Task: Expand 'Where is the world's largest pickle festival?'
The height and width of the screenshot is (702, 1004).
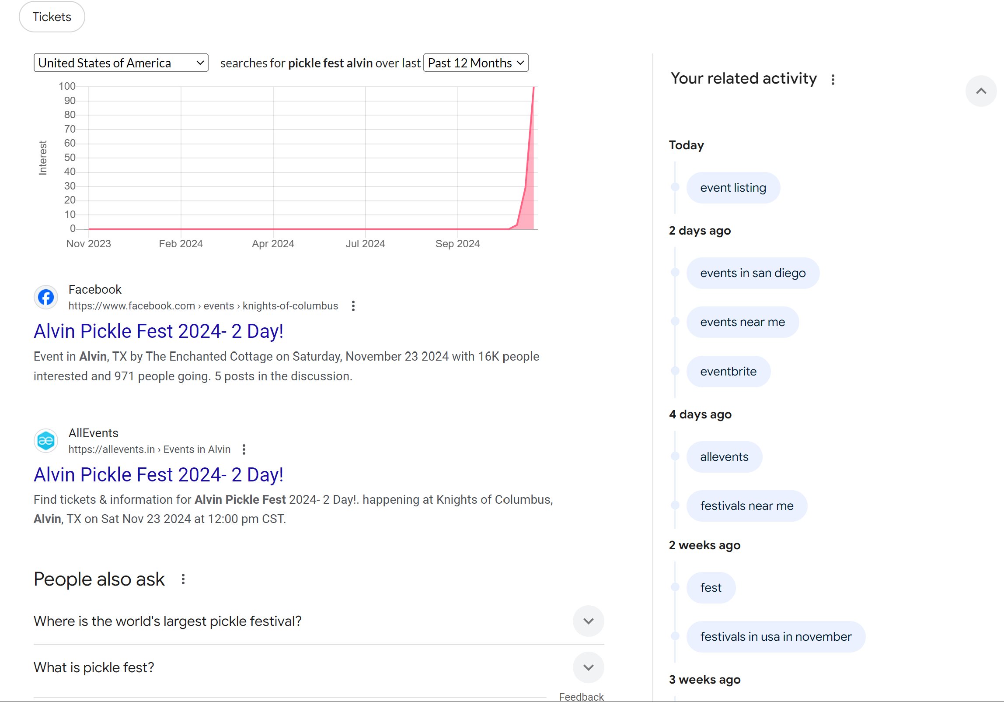Action: click(588, 621)
